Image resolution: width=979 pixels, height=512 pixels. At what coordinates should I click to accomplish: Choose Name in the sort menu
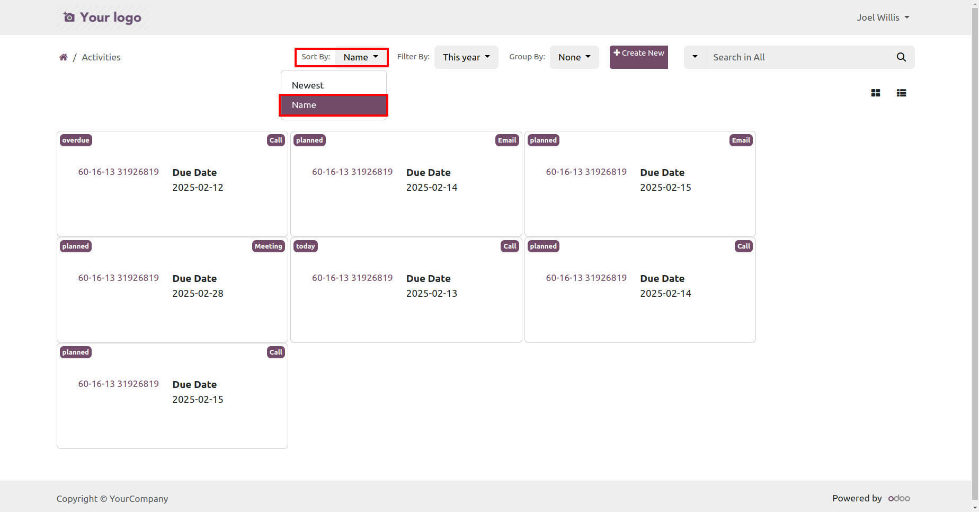pos(334,105)
